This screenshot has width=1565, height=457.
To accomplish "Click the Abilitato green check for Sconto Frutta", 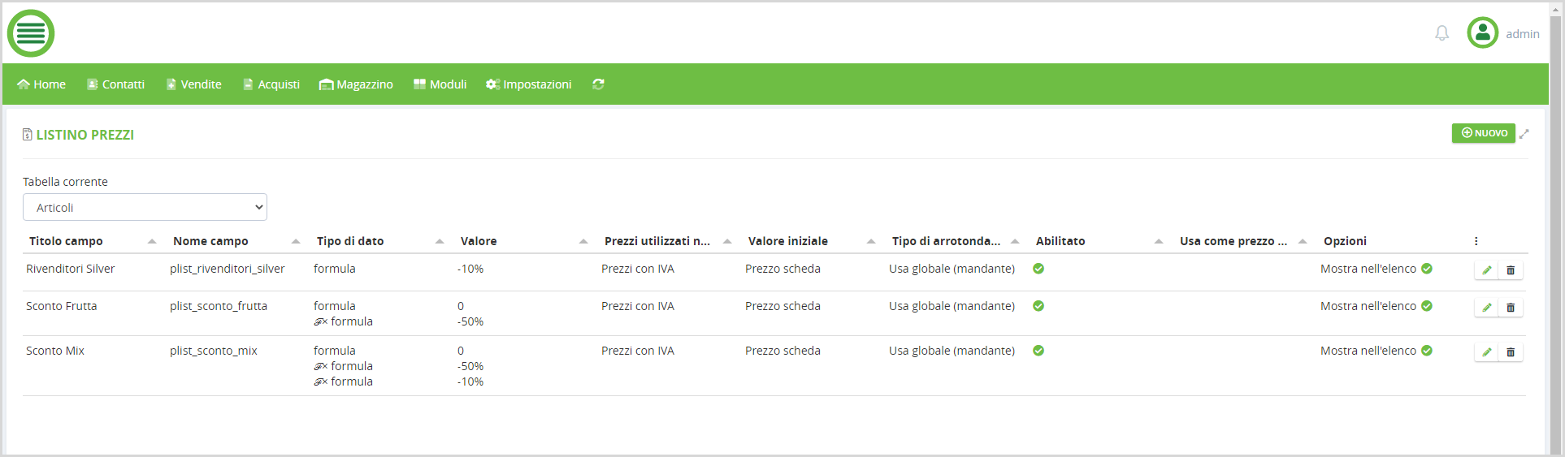I will (1038, 306).
